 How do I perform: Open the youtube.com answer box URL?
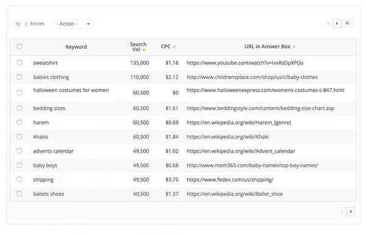(x=245, y=63)
